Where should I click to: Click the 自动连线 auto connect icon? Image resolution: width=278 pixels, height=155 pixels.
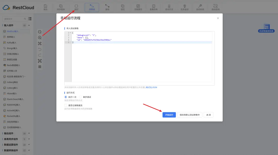click(x=215, y=7)
